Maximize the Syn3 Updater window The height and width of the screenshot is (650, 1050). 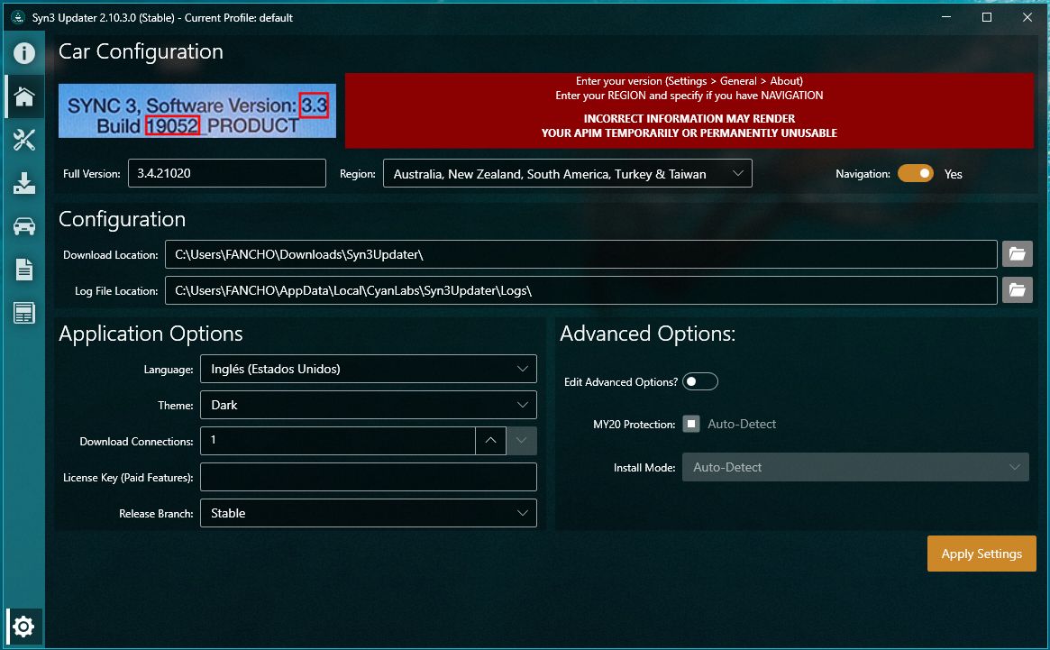986,17
